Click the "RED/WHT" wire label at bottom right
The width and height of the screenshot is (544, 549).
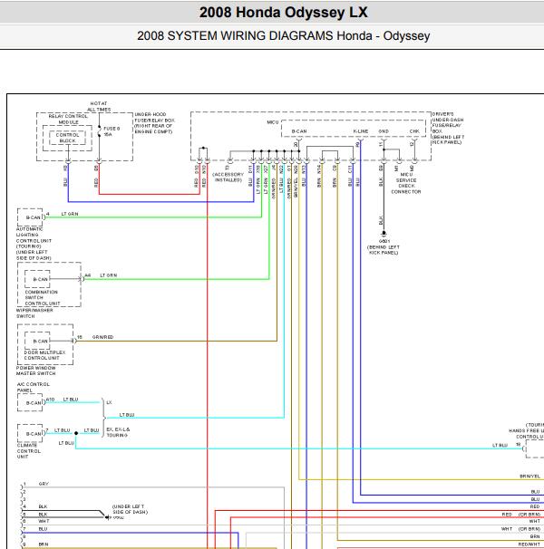tap(529, 544)
